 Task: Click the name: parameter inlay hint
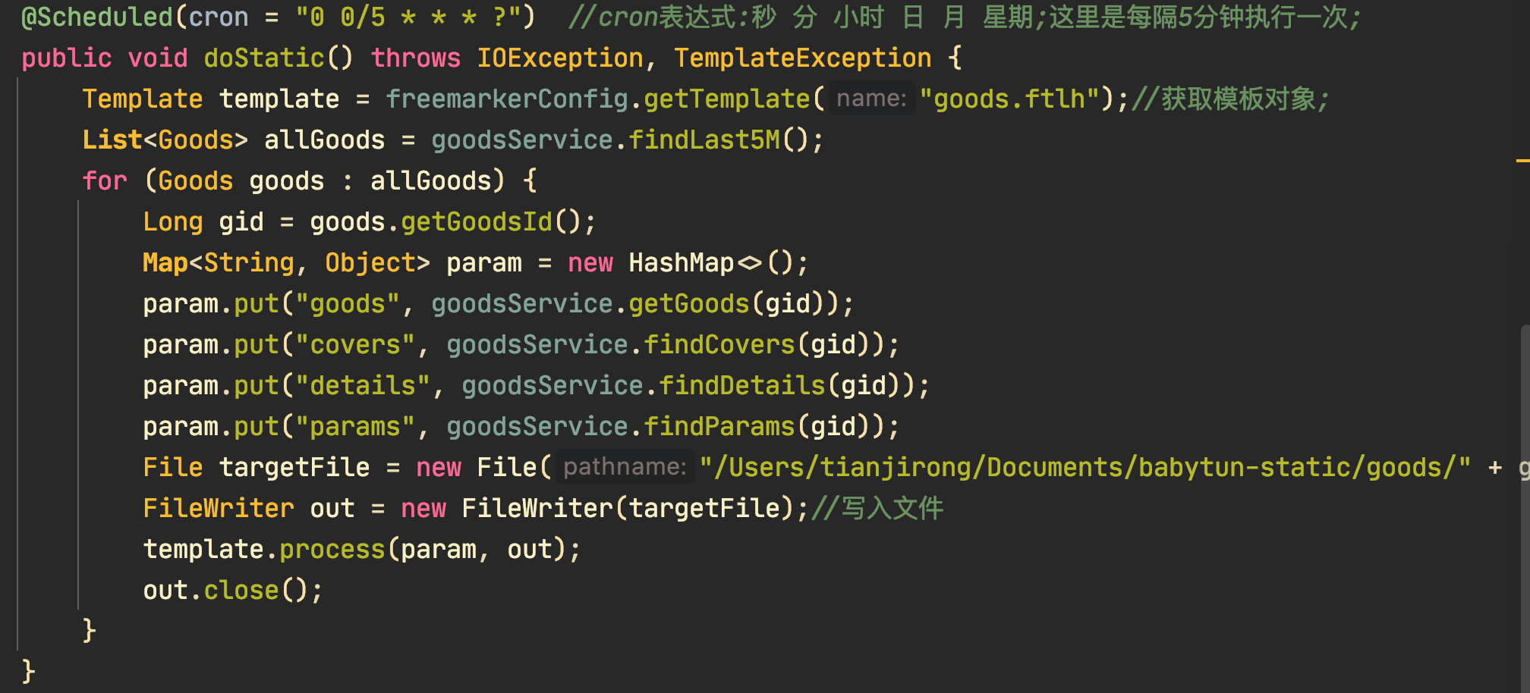(x=870, y=98)
